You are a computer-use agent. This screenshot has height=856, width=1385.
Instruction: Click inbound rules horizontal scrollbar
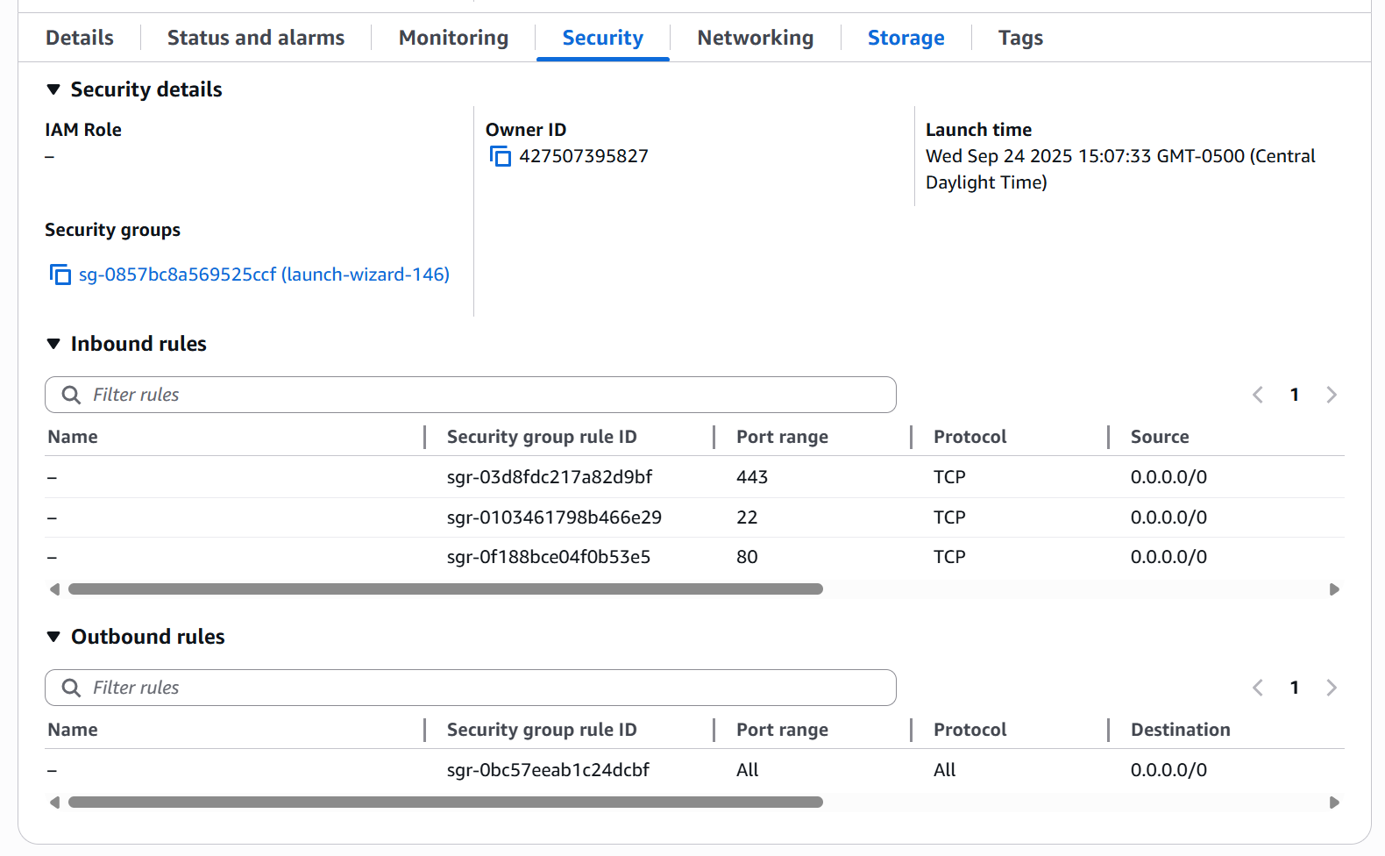445,589
